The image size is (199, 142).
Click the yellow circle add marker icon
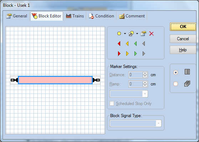pyautogui.click(x=119, y=33)
